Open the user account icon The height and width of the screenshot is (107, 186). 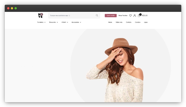[x=135, y=15]
